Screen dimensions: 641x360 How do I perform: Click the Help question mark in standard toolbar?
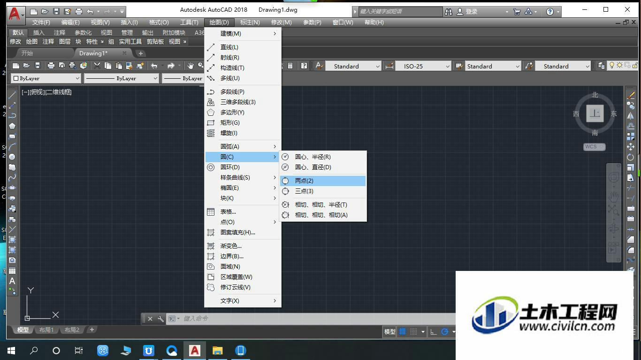tap(304, 66)
